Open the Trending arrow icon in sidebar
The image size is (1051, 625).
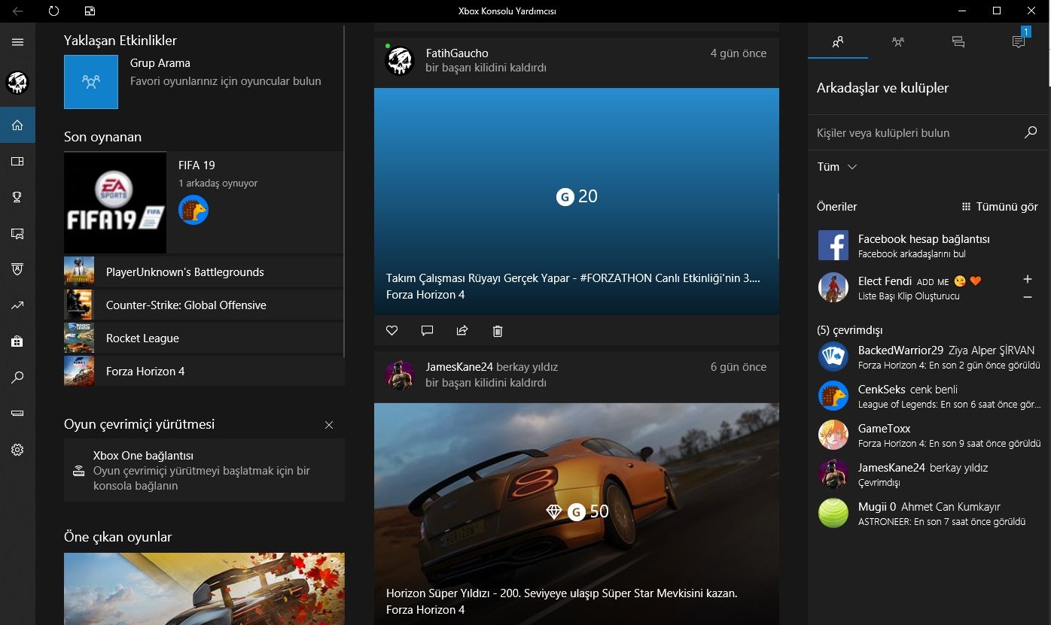17,305
